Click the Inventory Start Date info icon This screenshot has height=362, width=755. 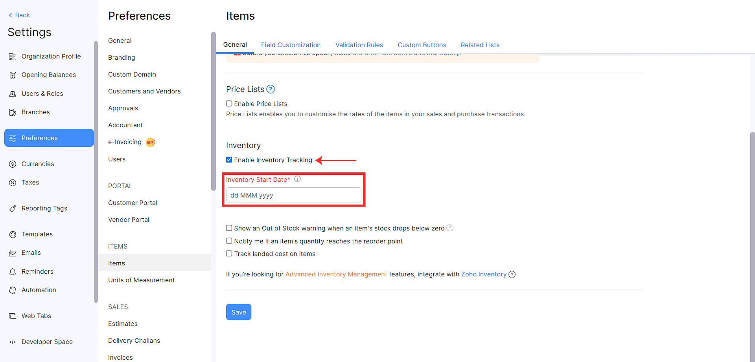coord(297,179)
